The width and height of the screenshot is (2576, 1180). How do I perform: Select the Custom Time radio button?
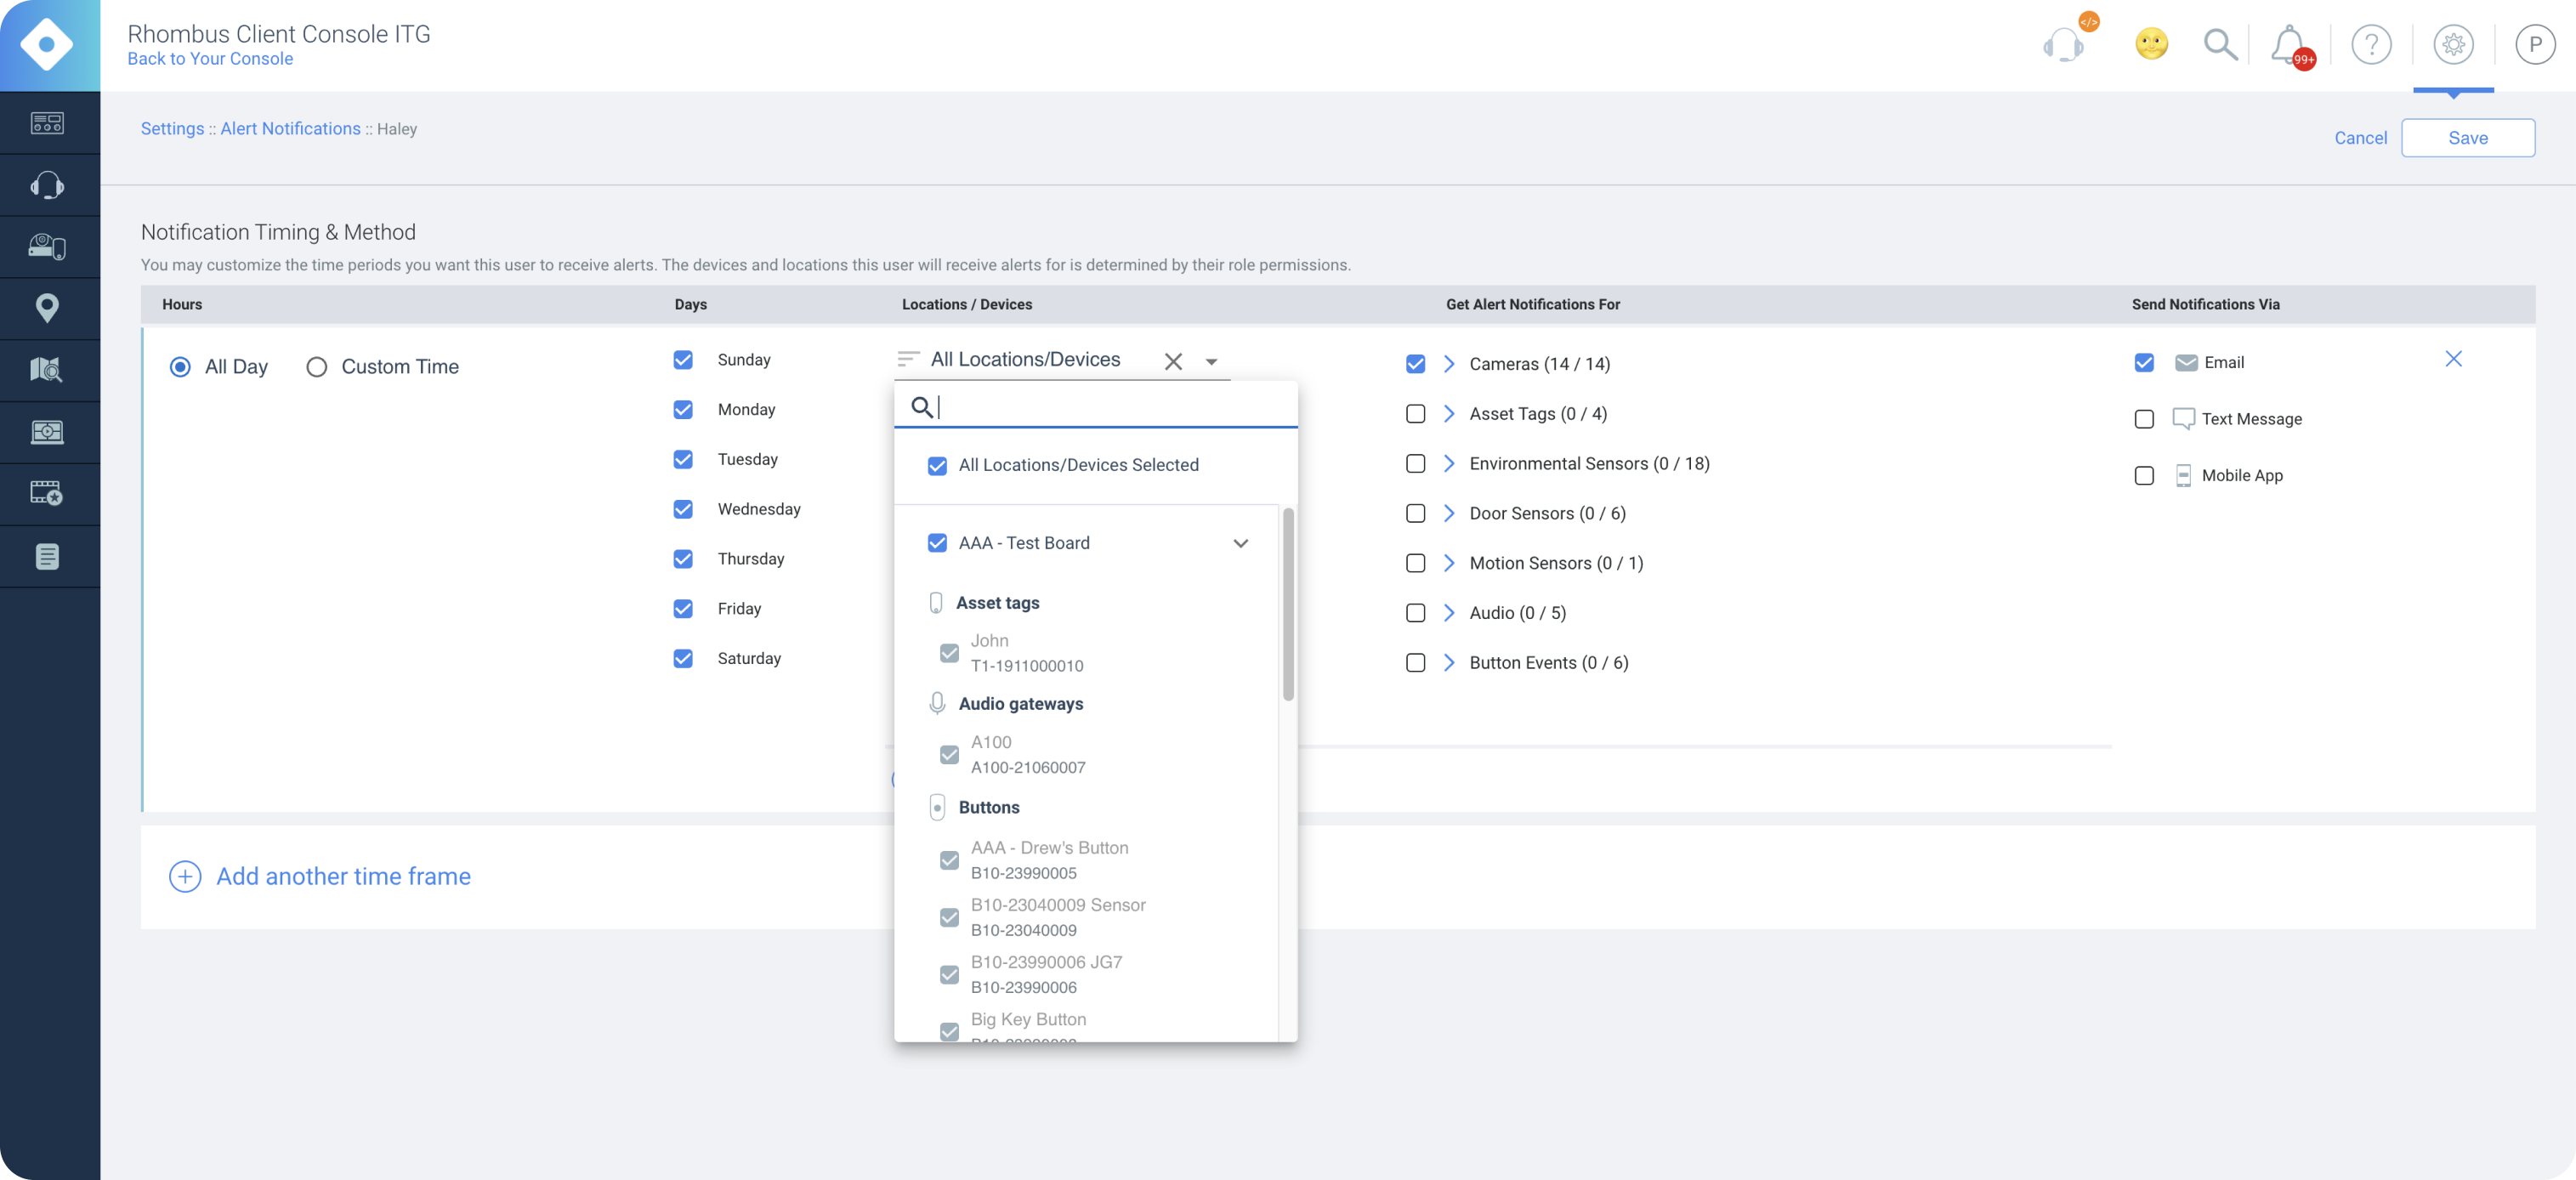[x=316, y=367]
